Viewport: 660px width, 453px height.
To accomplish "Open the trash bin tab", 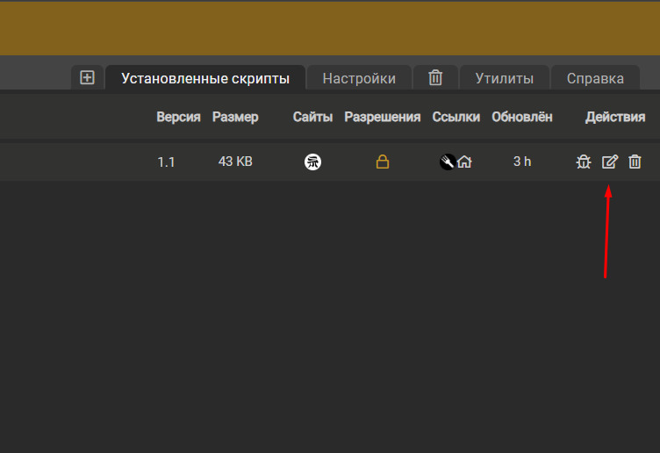I will point(435,77).
